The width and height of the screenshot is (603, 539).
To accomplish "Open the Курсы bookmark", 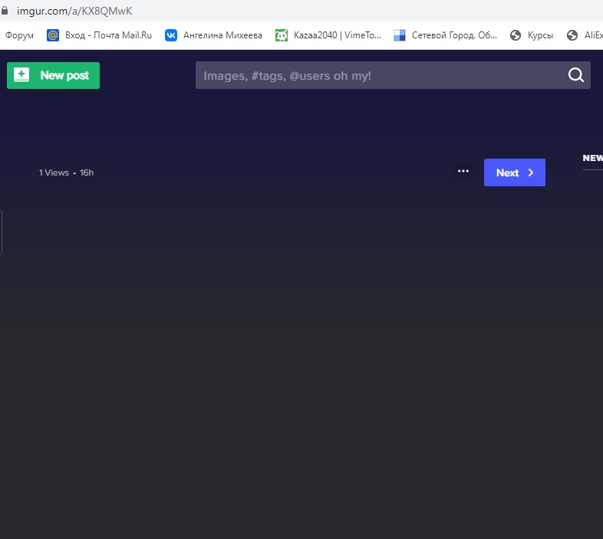I will pyautogui.click(x=532, y=35).
